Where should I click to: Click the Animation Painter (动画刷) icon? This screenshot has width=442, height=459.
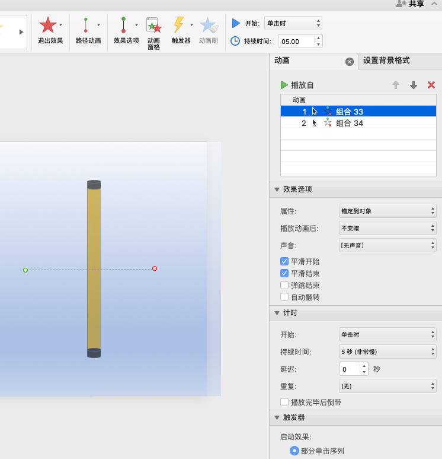[209, 25]
